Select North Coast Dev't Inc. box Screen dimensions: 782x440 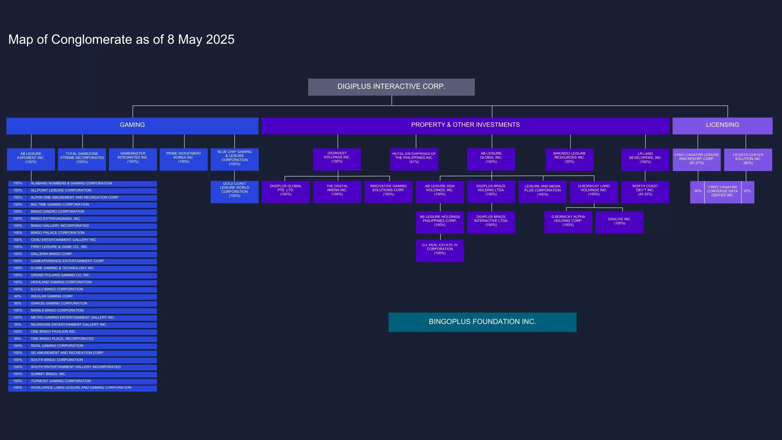(x=645, y=192)
